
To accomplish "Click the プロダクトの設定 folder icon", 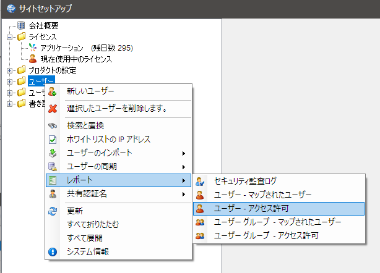I will point(21,70).
